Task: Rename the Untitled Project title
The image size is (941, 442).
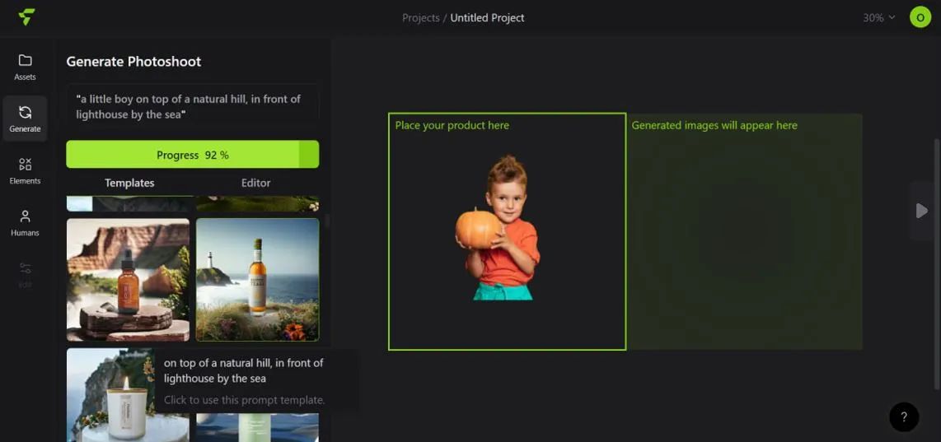Action: (487, 17)
